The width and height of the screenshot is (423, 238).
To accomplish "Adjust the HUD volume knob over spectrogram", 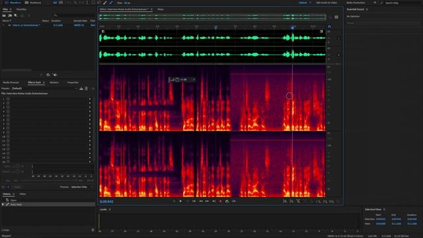I will 177,79.
